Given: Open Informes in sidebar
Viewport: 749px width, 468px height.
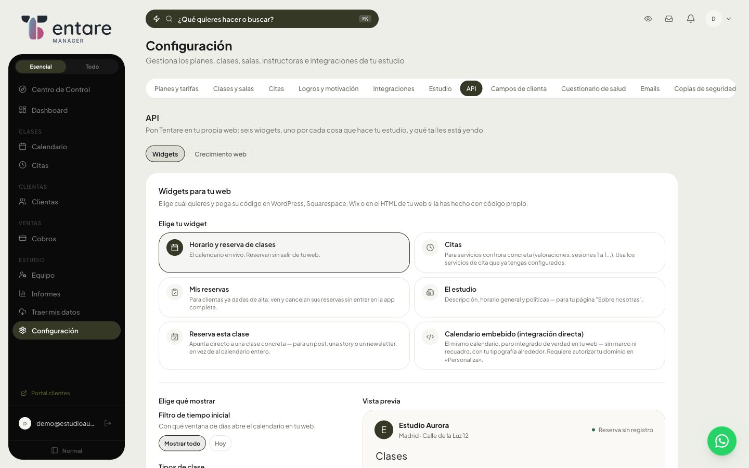Looking at the screenshot, I should pos(67,294).
